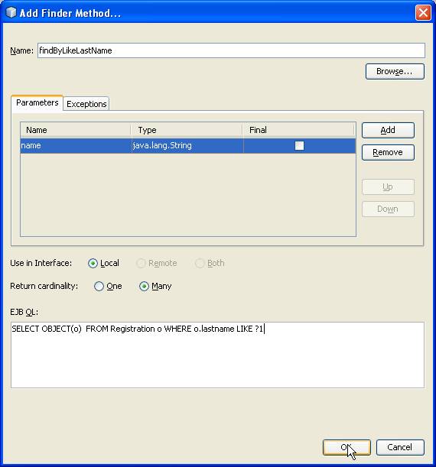The height and width of the screenshot is (467, 436).
Task: Click the disabled Down button
Action: click(x=388, y=209)
